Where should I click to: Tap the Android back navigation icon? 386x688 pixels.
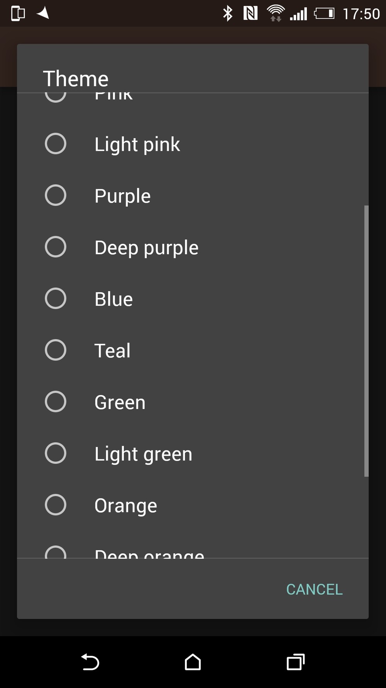(x=90, y=662)
